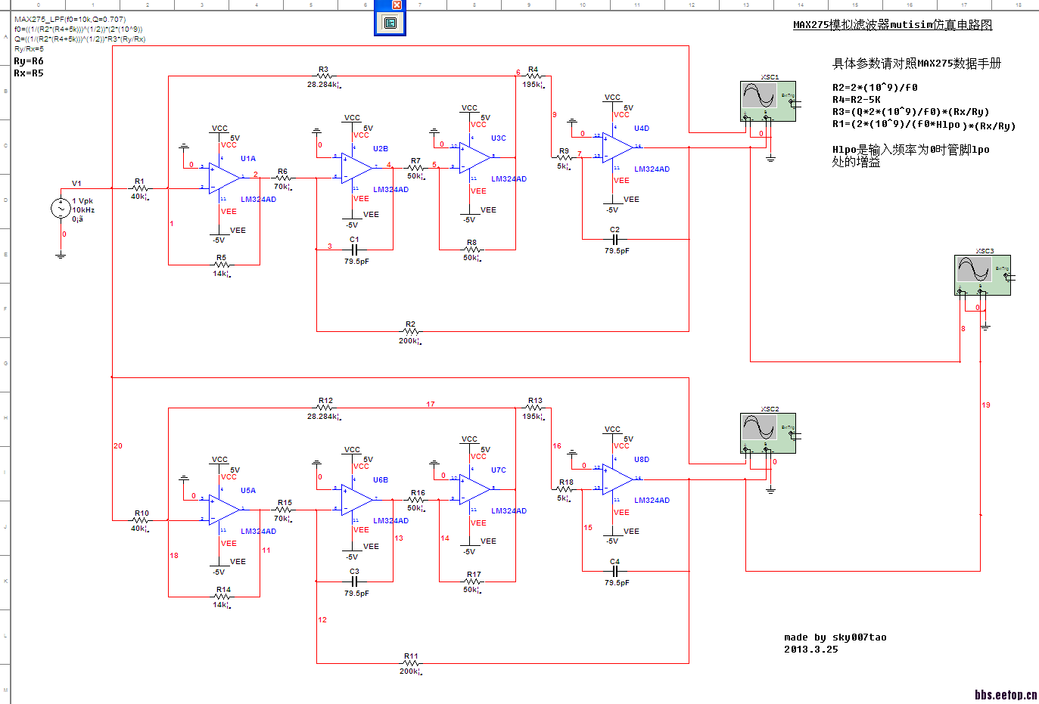Click the 'R2=2*(10^9)/F0' formula text
Image resolution: width=1039 pixels, height=704 pixels.
[875, 88]
